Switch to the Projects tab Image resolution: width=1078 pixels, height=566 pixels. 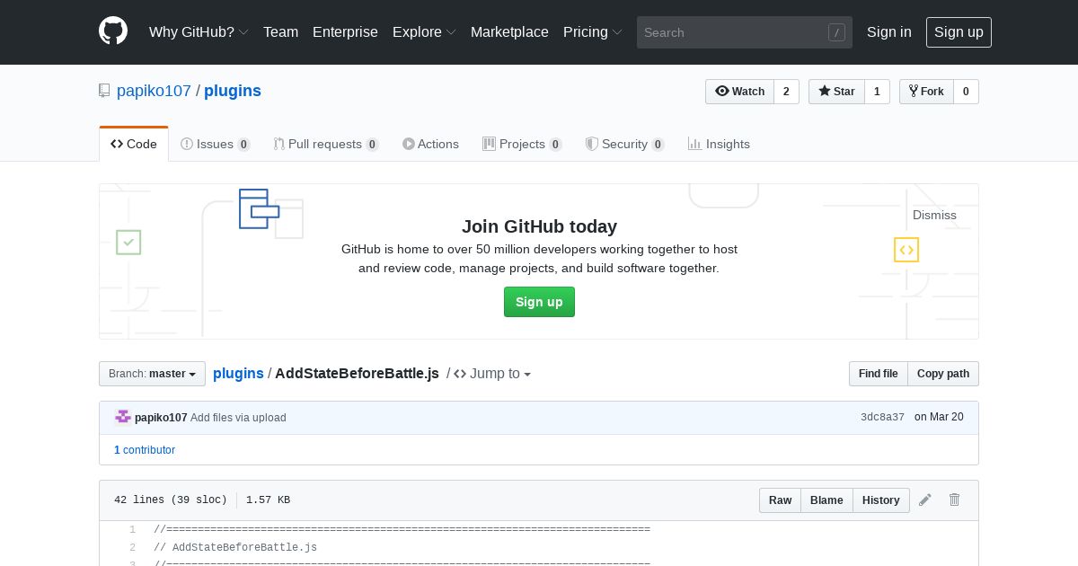(x=522, y=144)
